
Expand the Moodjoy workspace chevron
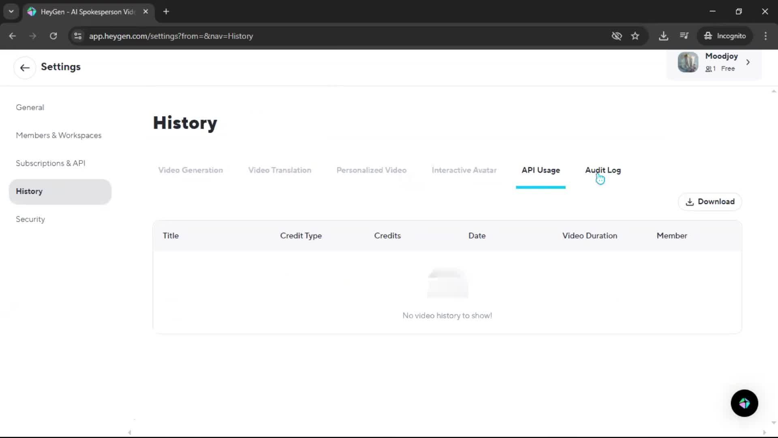[748, 62]
